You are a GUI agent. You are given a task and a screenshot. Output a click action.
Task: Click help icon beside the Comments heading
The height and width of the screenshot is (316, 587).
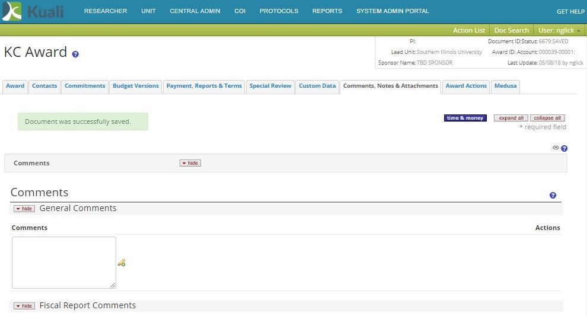click(x=553, y=195)
